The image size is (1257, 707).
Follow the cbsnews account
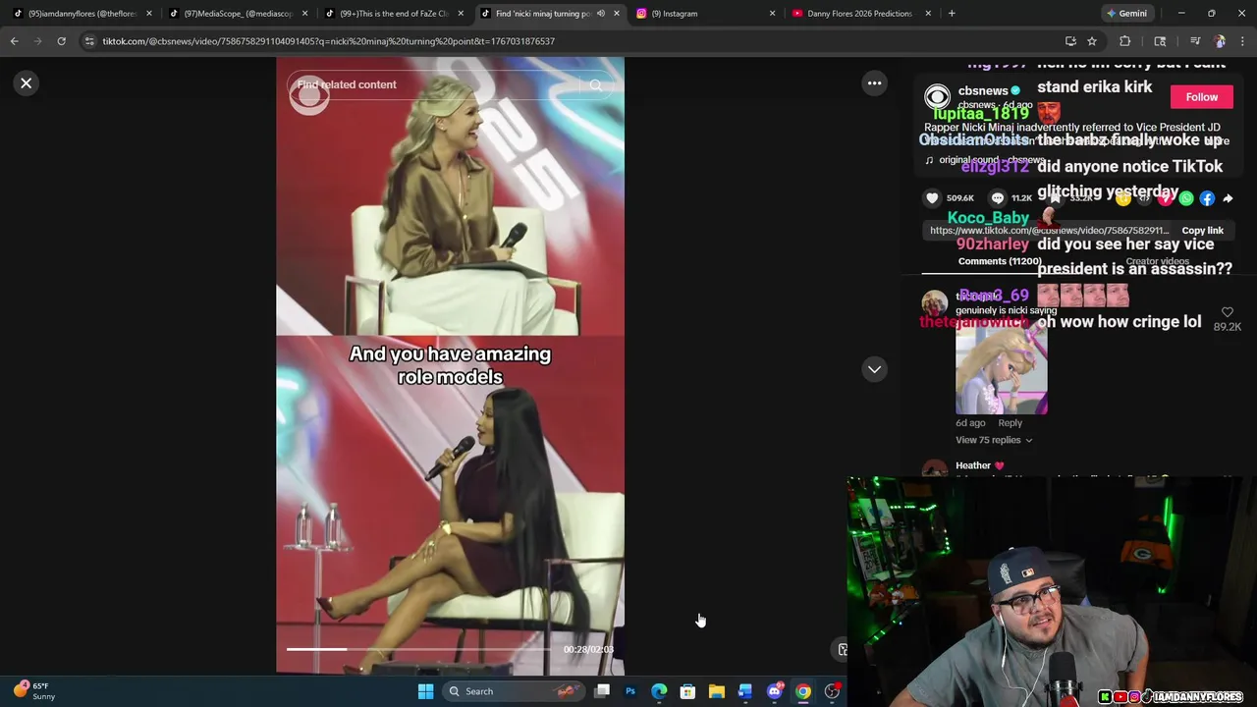[1201, 97]
